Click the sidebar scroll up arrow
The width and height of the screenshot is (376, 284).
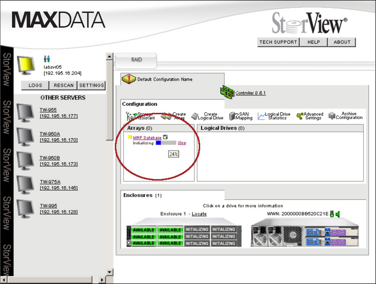(109, 57)
